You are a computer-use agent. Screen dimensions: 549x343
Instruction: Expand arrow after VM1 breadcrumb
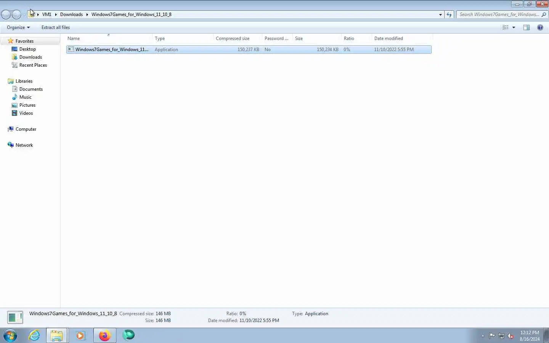pos(56,14)
